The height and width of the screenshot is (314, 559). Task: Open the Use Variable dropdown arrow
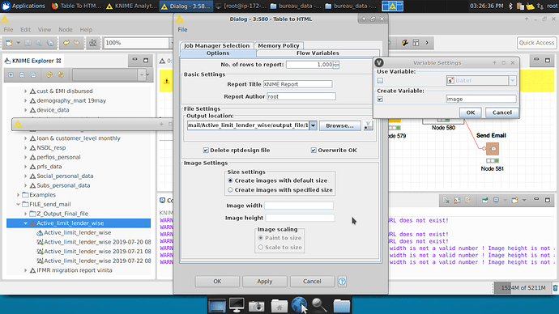click(x=513, y=80)
